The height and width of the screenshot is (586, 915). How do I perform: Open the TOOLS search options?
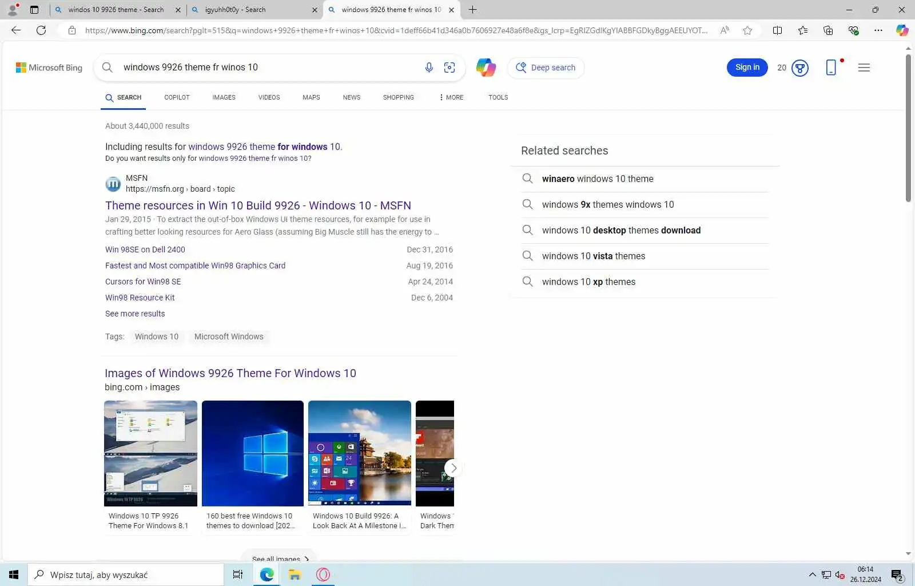498,97
